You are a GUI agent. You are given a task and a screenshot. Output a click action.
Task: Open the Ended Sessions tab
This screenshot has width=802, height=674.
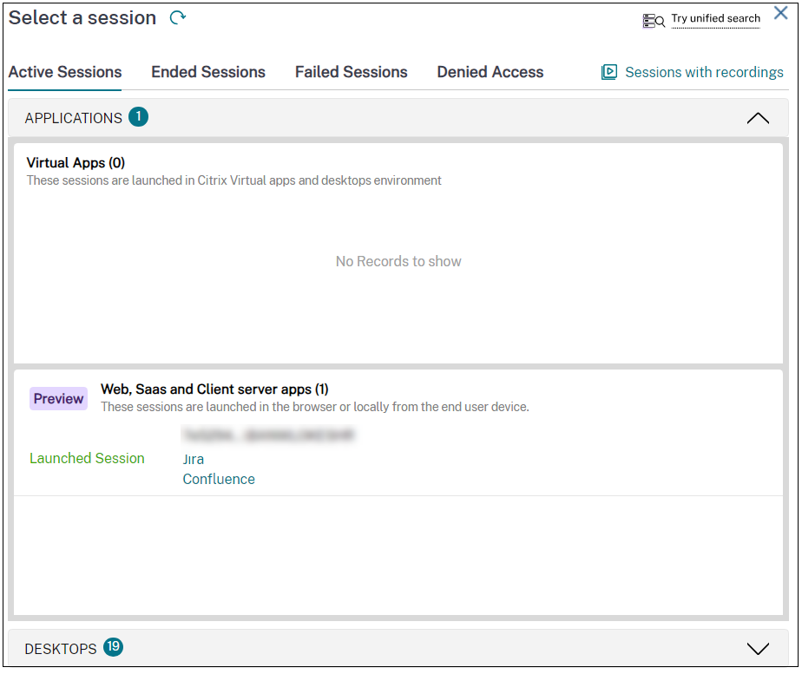coord(208,73)
